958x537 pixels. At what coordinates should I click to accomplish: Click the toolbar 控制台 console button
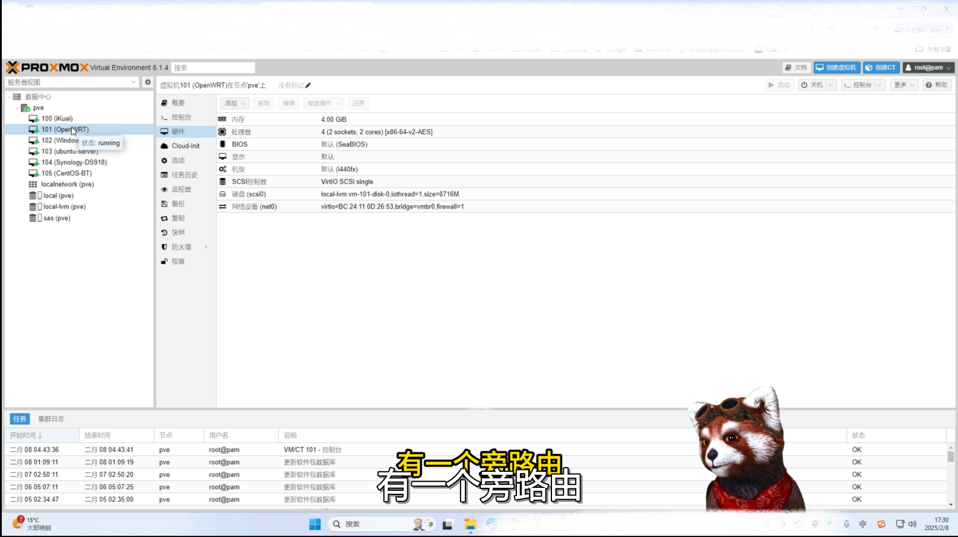pos(857,85)
